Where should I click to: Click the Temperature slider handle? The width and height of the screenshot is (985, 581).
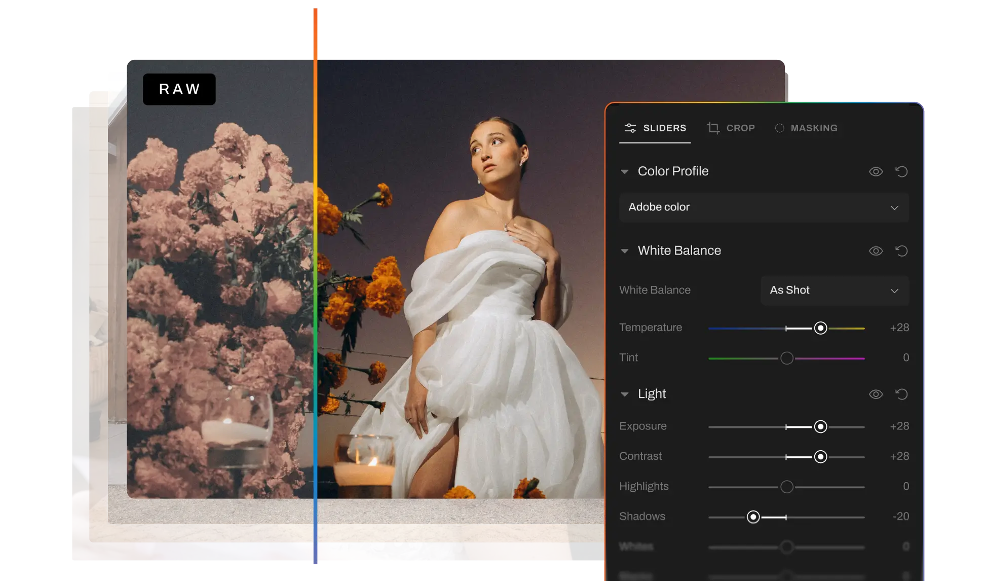point(821,328)
